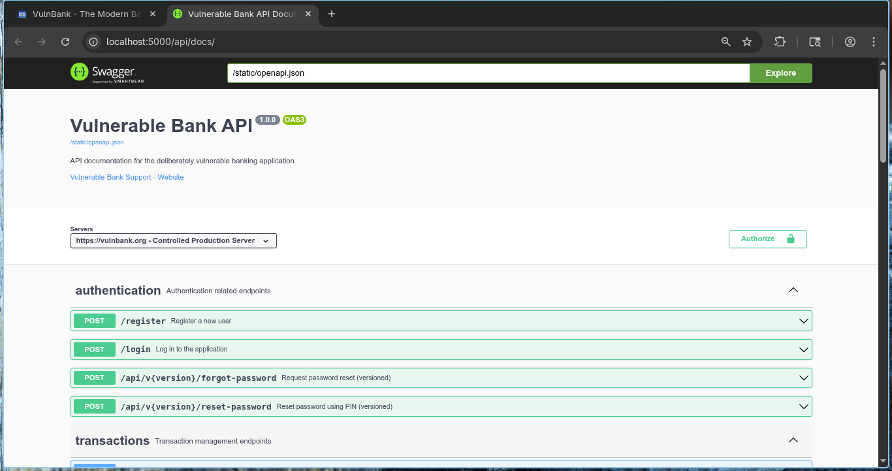The width and height of the screenshot is (892, 471).
Task: Click 'Transaction management endpoints' description
Action: pyautogui.click(x=213, y=441)
